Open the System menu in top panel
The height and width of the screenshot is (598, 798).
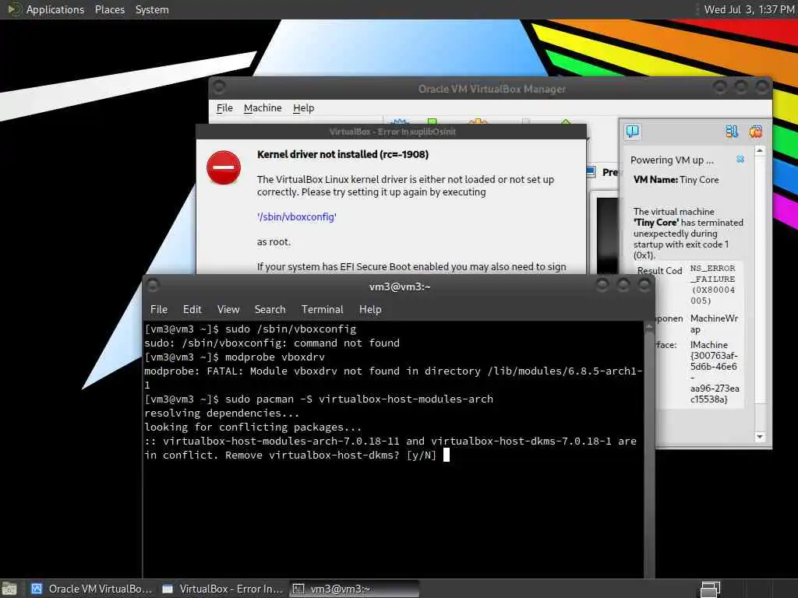click(x=152, y=9)
